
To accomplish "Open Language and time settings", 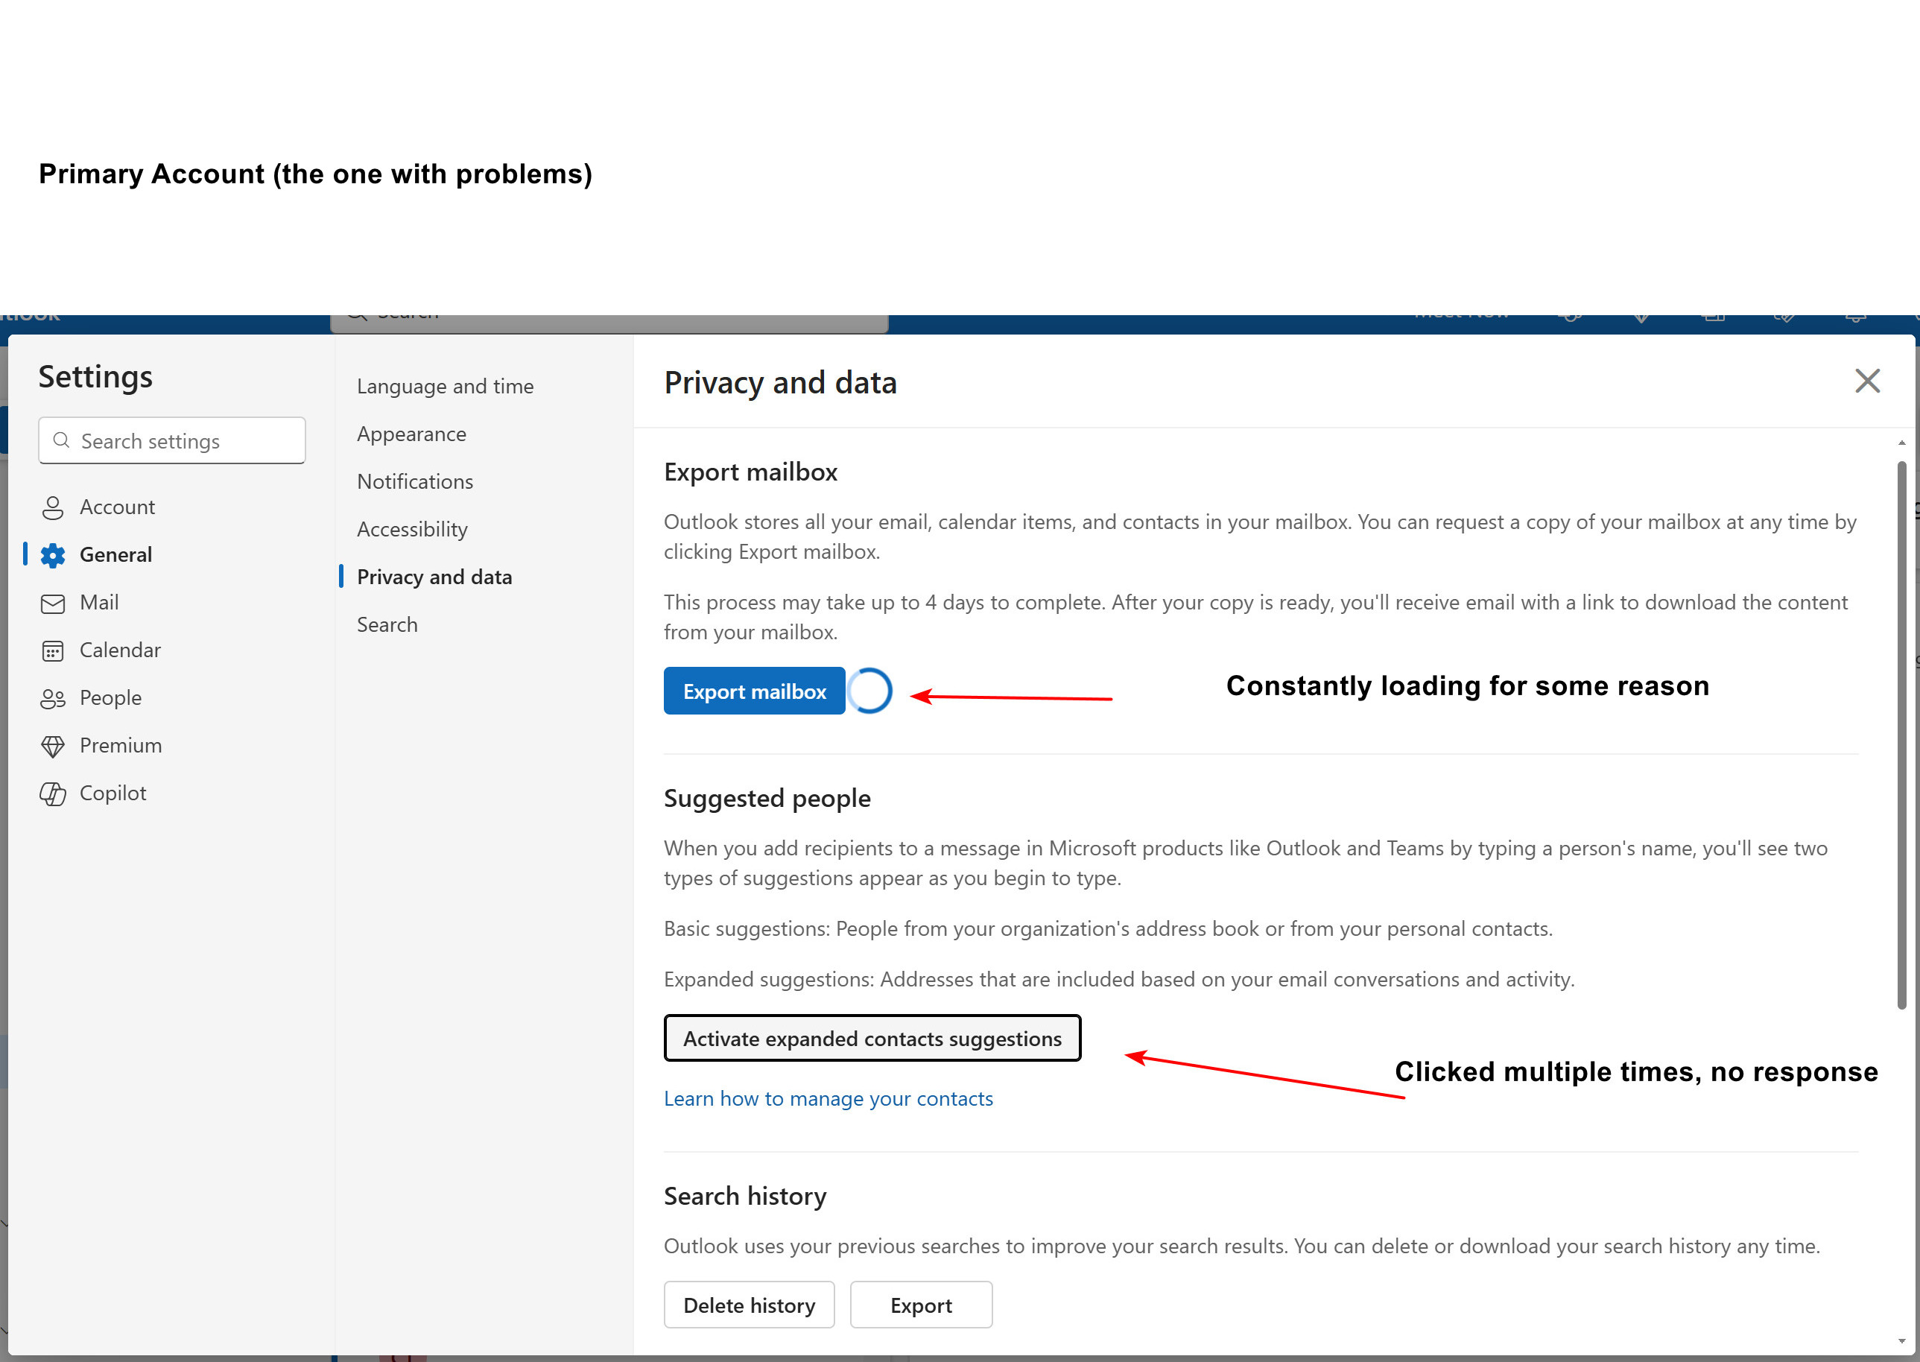I will point(444,387).
